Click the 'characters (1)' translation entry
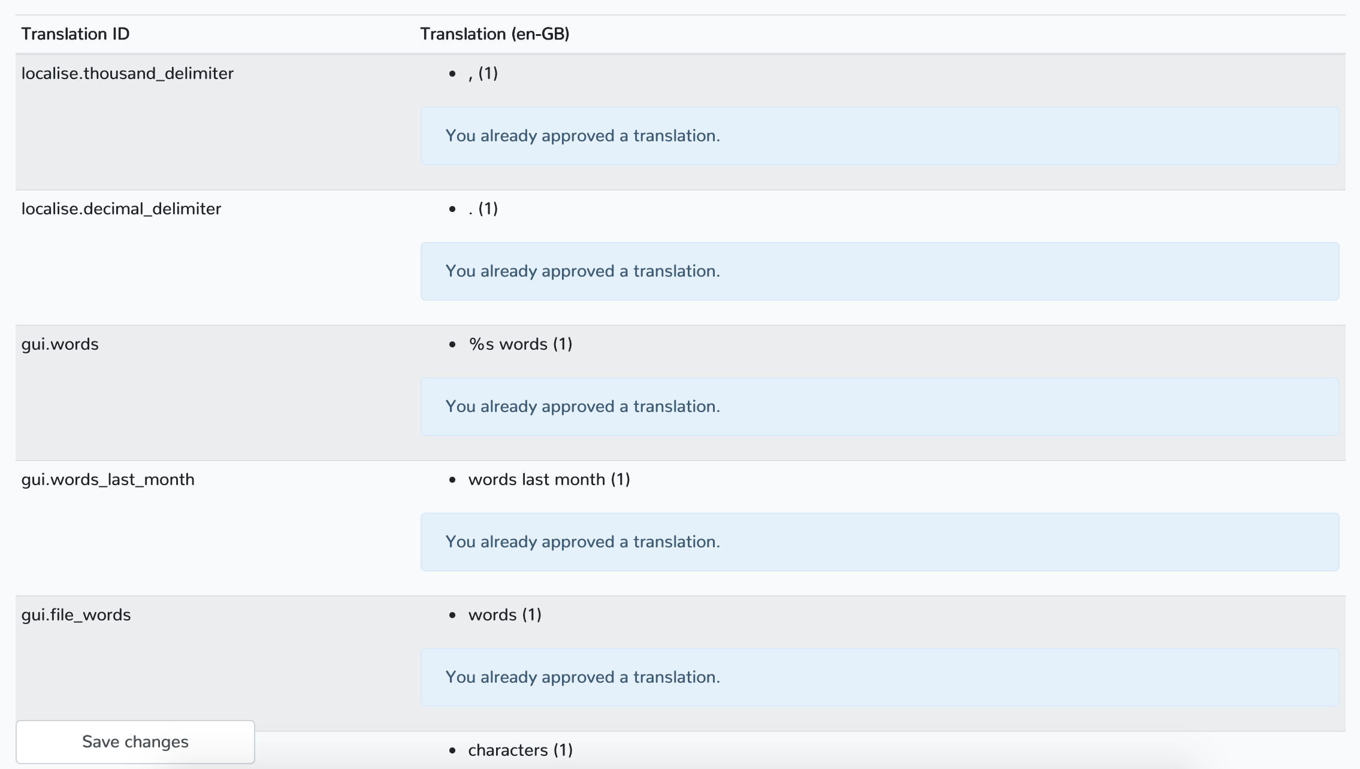The height and width of the screenshot is (769, 1360). pyautogui.click(x=520, y=750)
